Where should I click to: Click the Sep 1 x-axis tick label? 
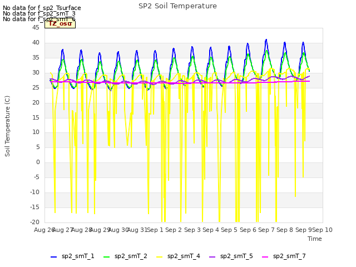[x=155, y=230]
